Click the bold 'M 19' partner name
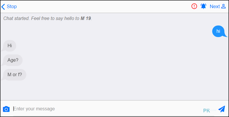229x117 pixels. [86, 19]
